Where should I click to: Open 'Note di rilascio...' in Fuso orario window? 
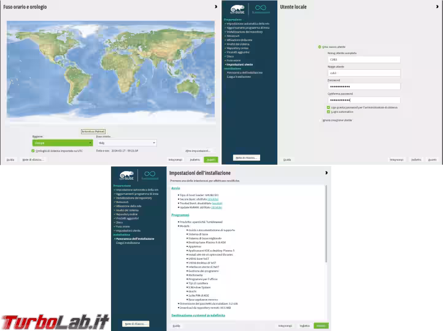pyautogui.click(x=33, y=160)
